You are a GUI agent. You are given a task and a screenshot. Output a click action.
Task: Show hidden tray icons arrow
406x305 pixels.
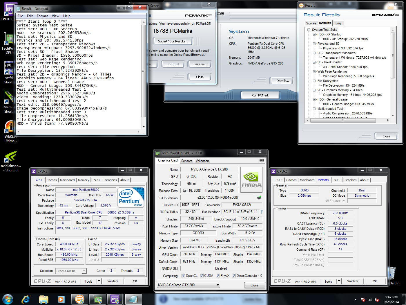point(356,299)
